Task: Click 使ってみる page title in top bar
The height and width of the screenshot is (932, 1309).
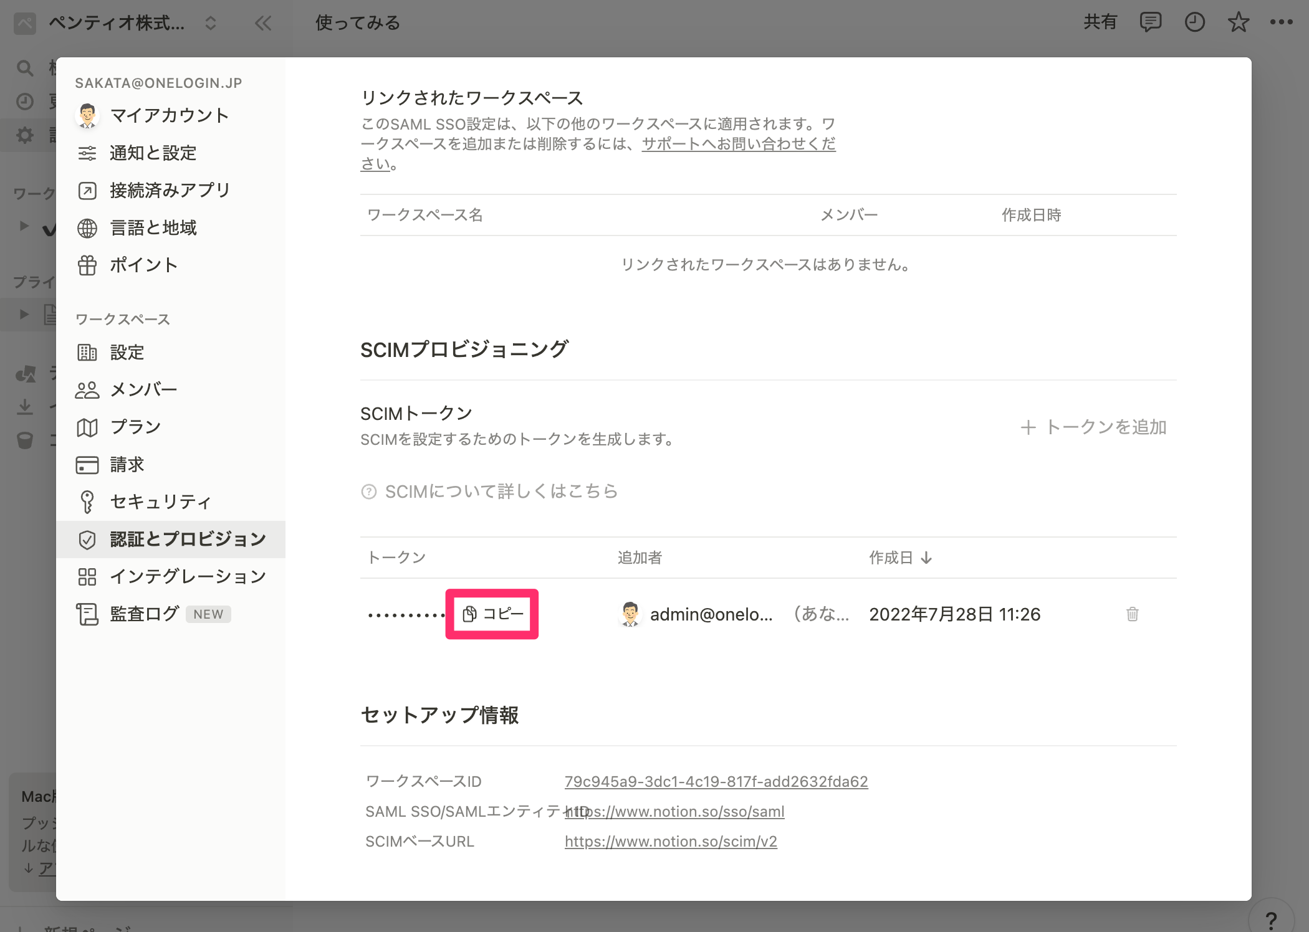Action: coord(358,23)
